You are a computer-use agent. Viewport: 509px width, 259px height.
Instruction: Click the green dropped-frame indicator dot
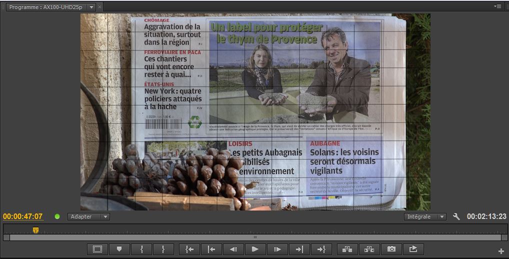pyautogui.click(x=57, y=216)
